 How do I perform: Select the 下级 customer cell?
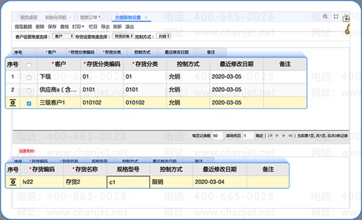(x=59, y=77)
